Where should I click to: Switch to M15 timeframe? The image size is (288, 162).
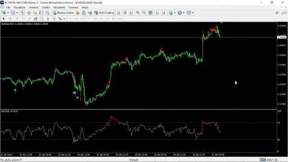tap(83, 19)
